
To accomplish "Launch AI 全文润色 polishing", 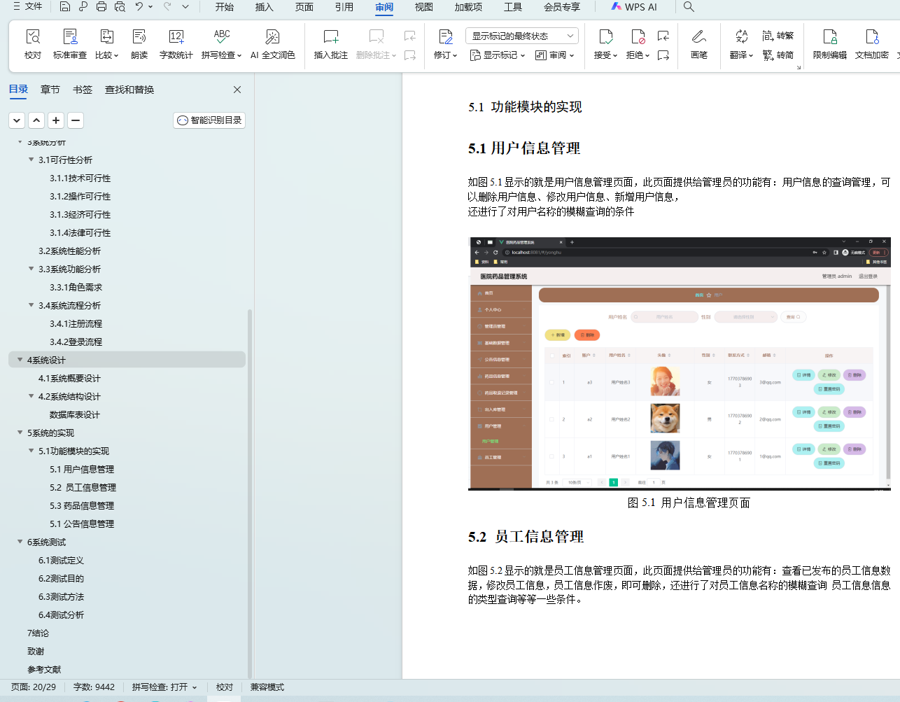I will coord(273,44).
